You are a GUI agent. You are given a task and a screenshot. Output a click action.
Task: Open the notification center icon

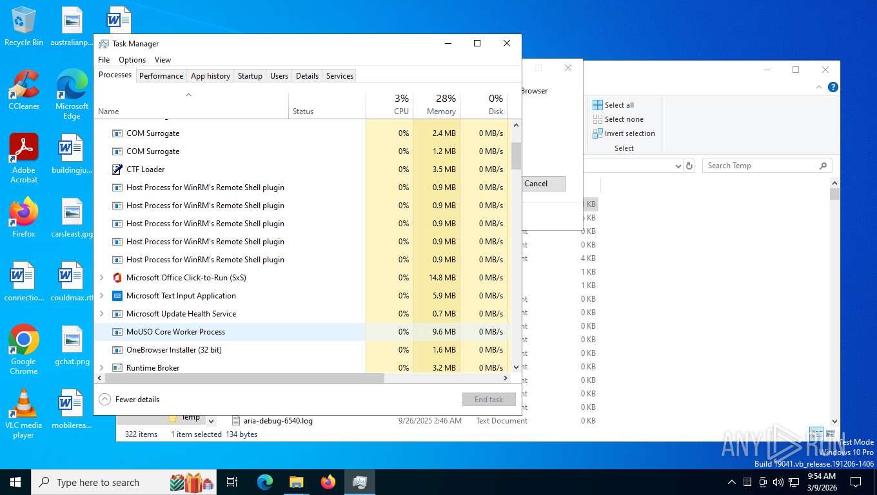(856, 482)
